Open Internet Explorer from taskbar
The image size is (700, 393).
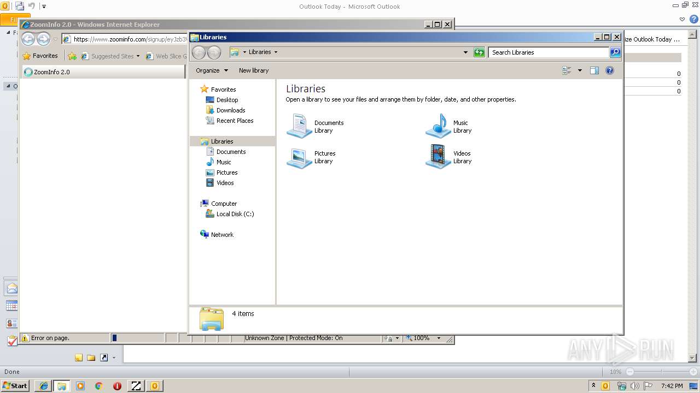[x=43, y=386]
